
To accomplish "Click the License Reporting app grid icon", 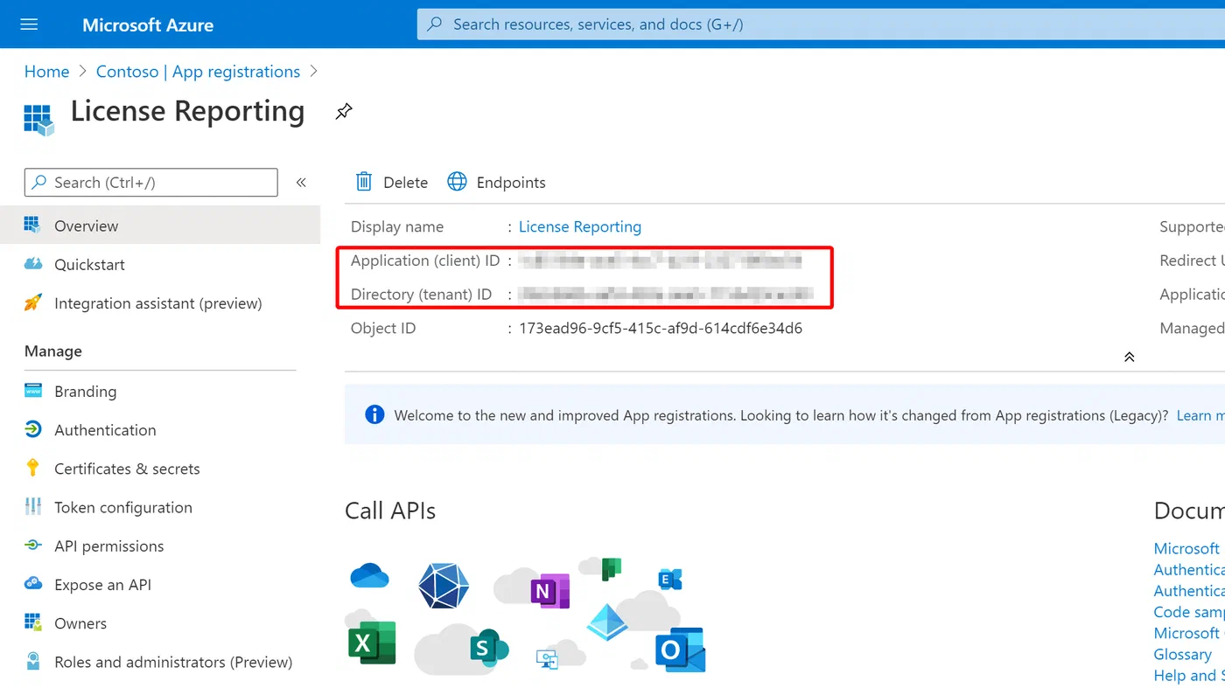I will [38, 120].
